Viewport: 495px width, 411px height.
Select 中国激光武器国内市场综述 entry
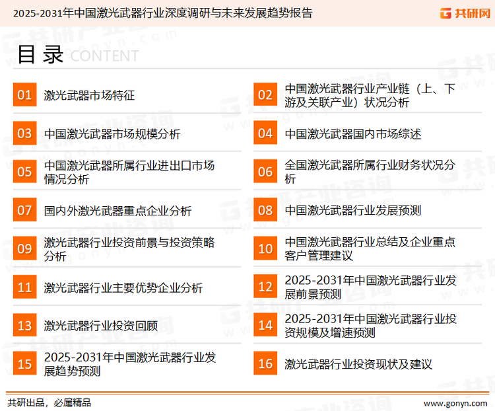pos(353,133)
